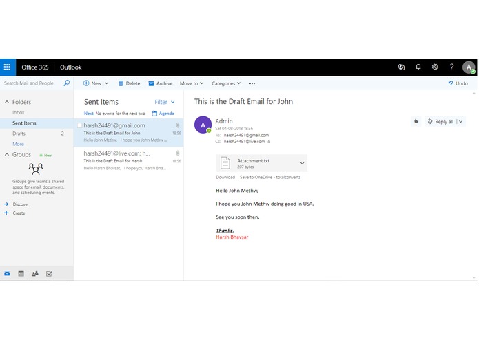Screen dimensions: 479x340
Task: Download the attachment
Action: (225, 177)
